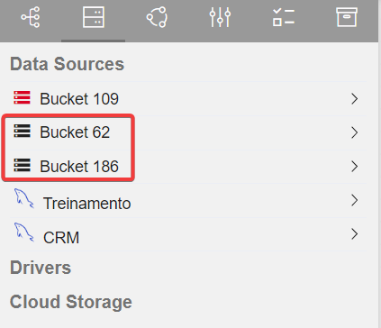The image size is (381, 328).
Task: Click the CRM MySQL dolphin icon
Action: point(23,232)
